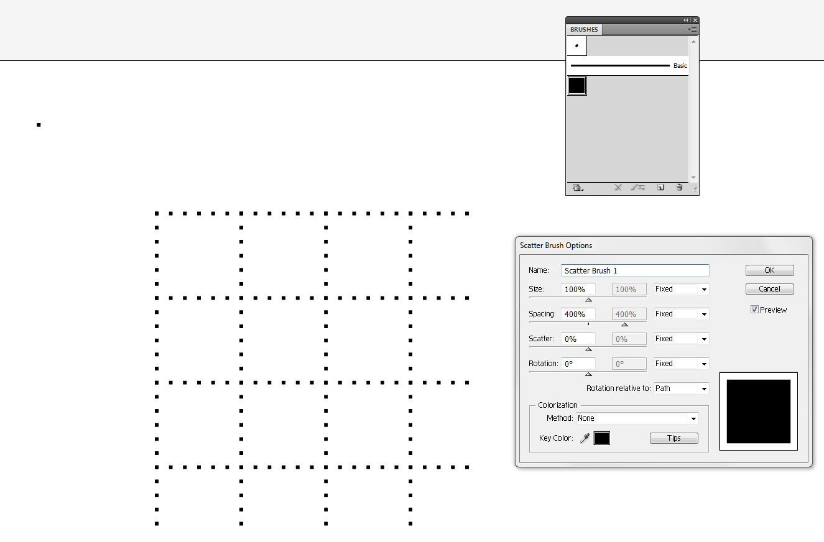Toggle the Preview checkbox
The width and height of the screenshot is (824, 542).
(x=754, y=310)
